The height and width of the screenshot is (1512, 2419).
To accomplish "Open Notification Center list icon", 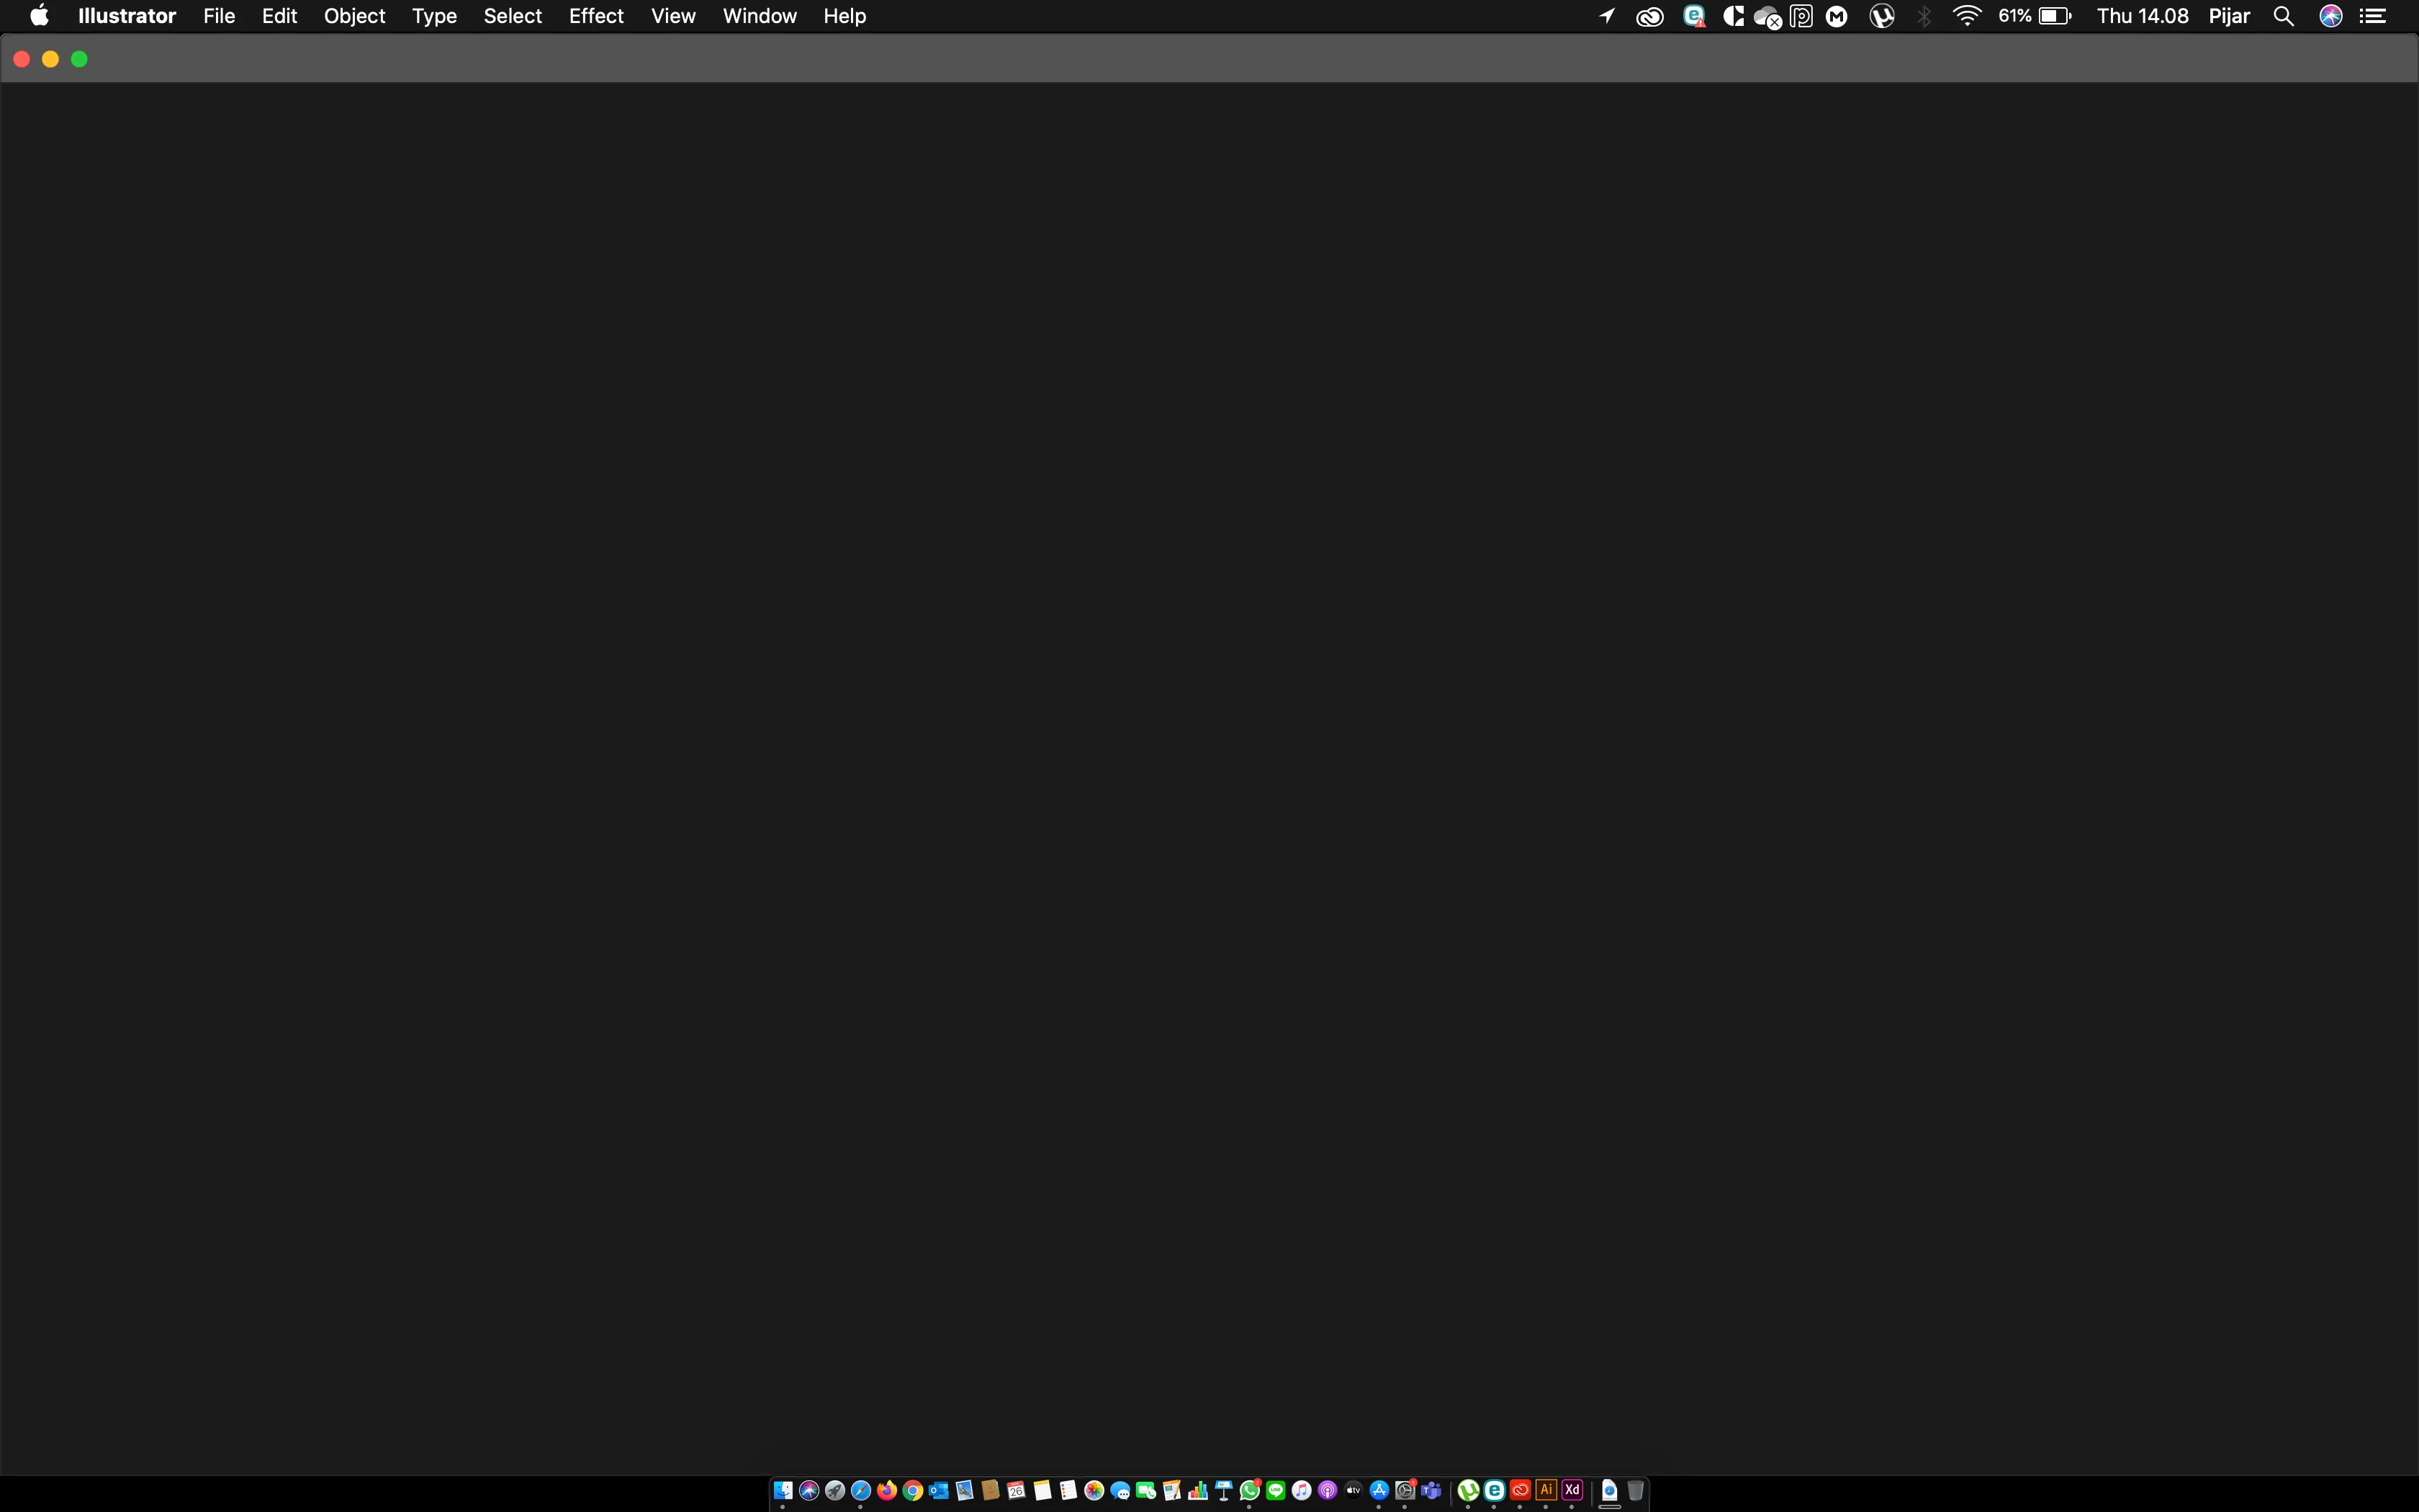I will 2374,16.
